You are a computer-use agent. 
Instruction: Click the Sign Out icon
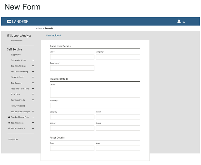(9, 139)
